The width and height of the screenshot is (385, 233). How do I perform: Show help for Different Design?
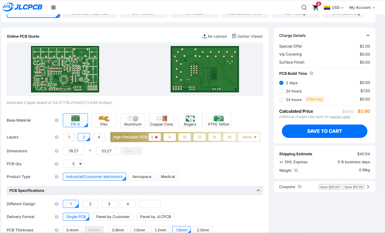click(x=57, y=204)
